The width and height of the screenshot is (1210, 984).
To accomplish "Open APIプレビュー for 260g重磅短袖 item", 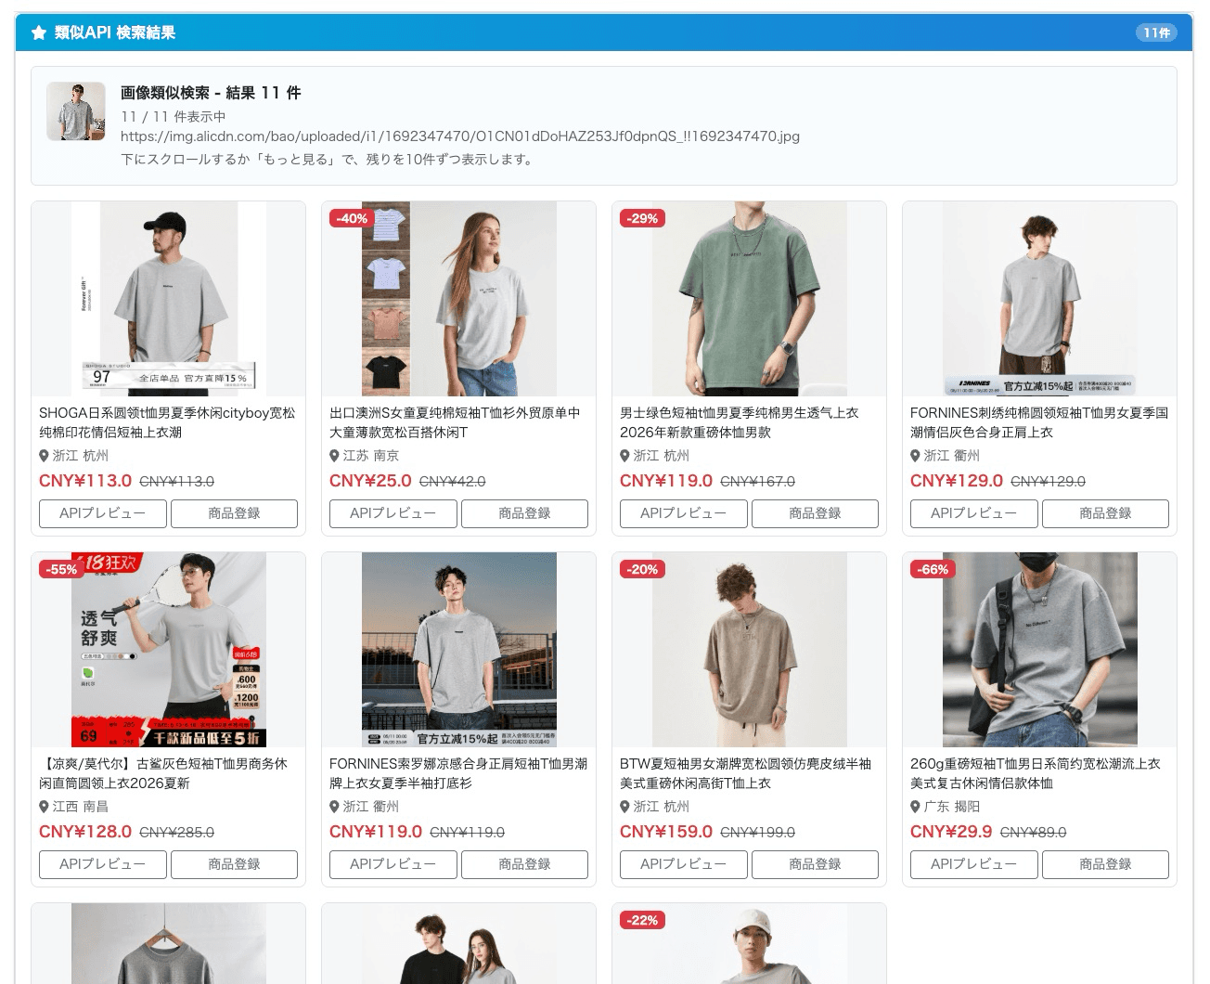I will (x=974, y=864).
